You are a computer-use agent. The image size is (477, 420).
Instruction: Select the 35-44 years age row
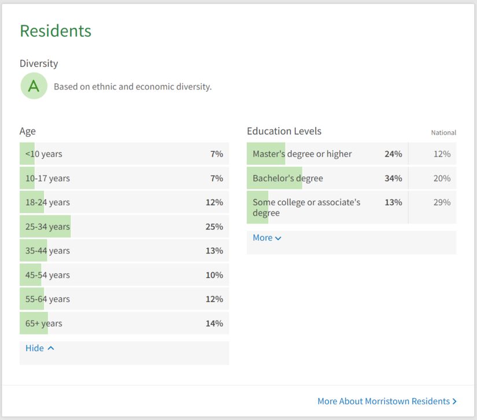[x=124, y=251]
